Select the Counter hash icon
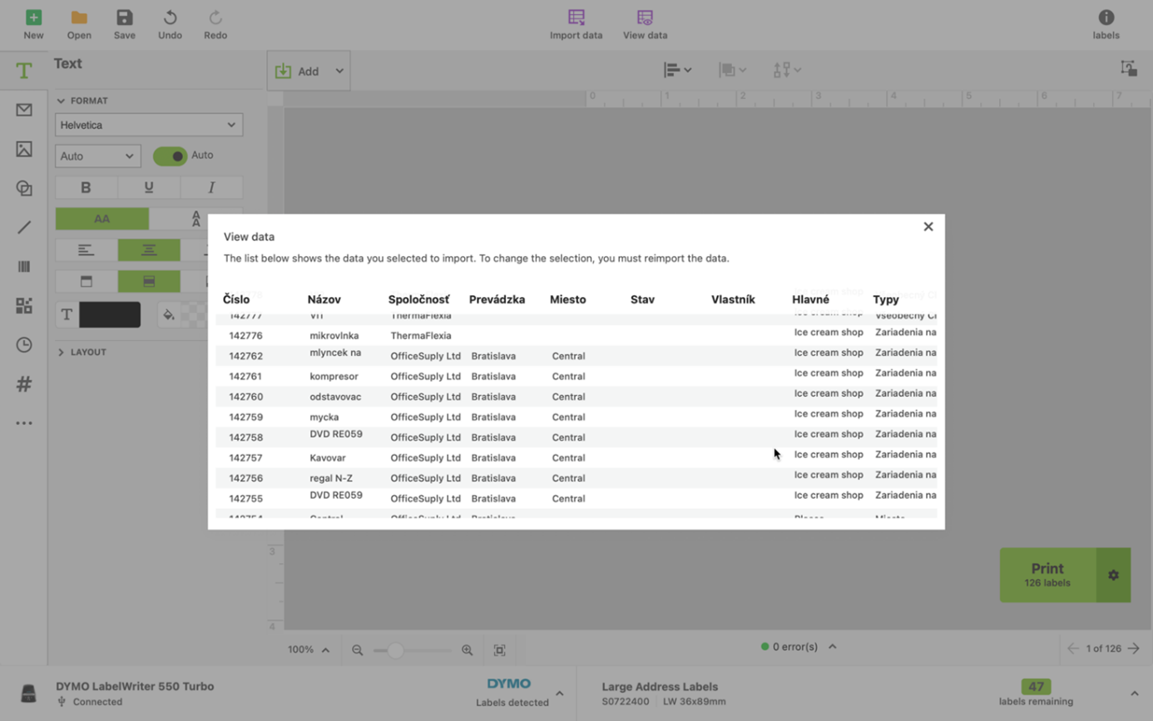The width and height of the screenshot is (1153, 721). tap(24, 384)
